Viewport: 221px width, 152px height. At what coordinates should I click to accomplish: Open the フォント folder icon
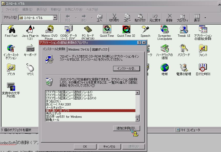(203, 50)
